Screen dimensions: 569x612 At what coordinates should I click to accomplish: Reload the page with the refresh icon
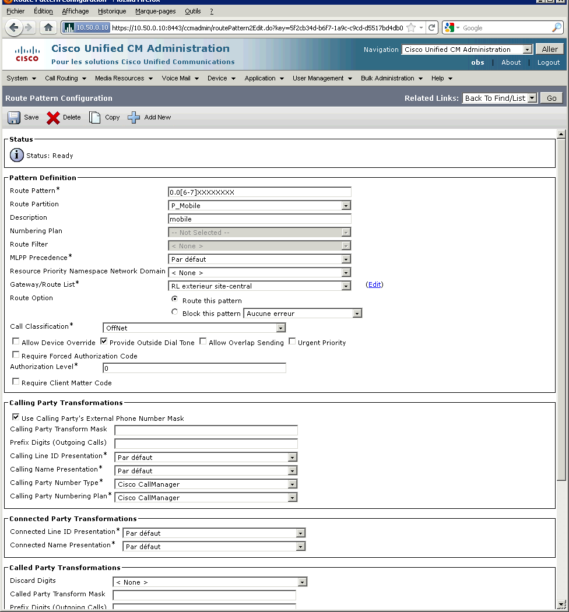[431, 28]
